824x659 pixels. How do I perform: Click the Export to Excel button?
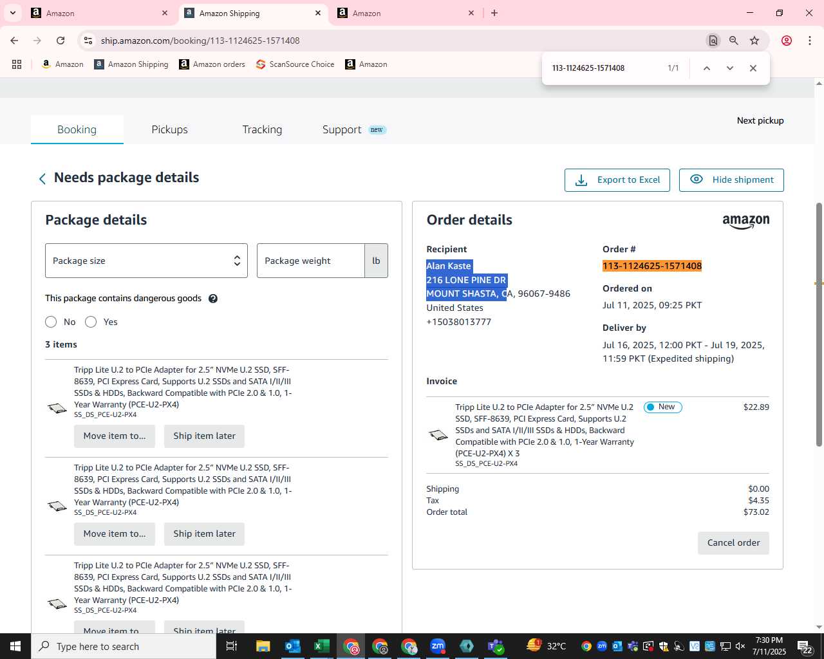pos(617,180)
